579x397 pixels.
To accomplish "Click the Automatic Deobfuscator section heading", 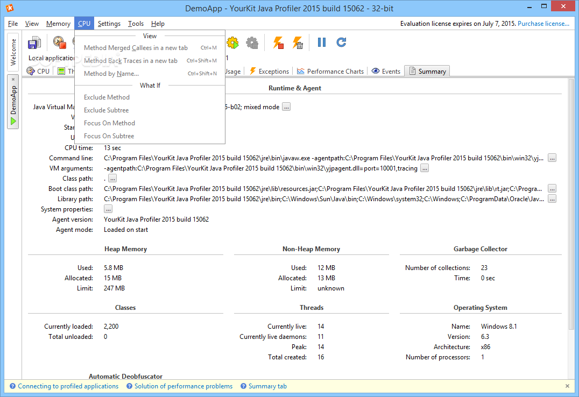I will [125, 377].
